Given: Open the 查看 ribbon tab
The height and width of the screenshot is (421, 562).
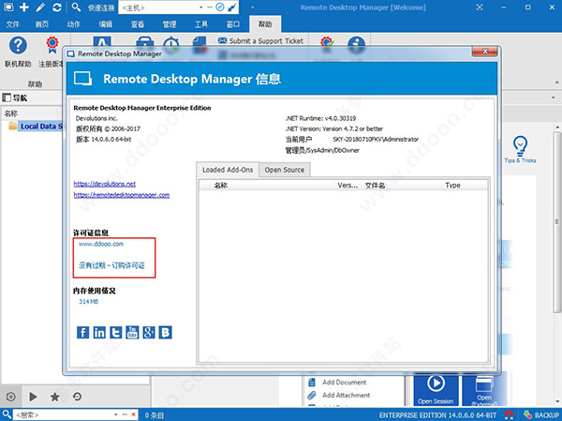Looking at the screenshot, I should (138, 24).
